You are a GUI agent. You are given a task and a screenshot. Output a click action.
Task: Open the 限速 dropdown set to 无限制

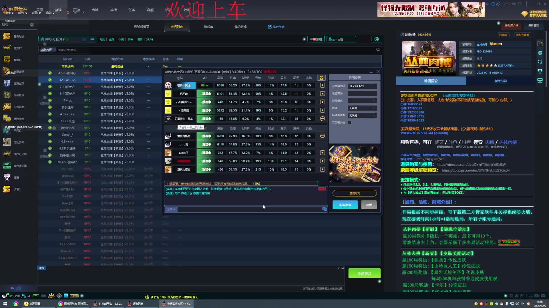(x=362, y=108)
